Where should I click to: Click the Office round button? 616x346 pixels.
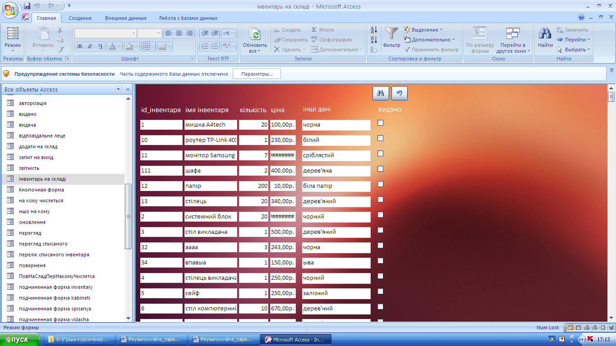point(10,9)
